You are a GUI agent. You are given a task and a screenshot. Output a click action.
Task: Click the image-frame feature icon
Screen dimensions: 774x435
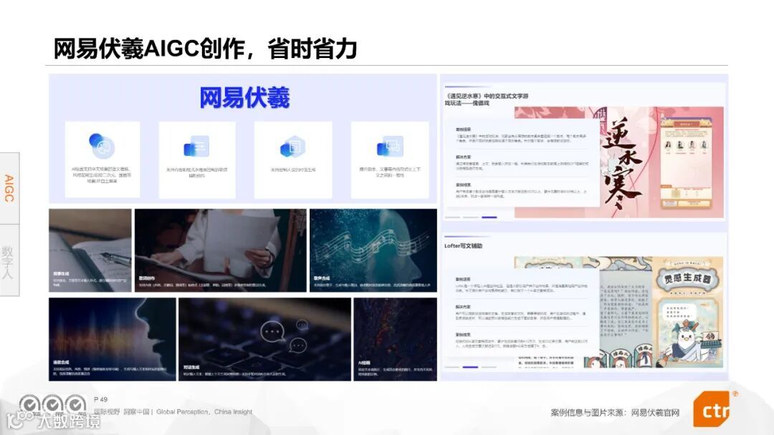(389, 147)
